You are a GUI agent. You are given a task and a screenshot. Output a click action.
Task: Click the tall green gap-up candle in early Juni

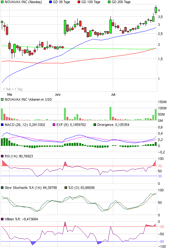coord(65,27)
